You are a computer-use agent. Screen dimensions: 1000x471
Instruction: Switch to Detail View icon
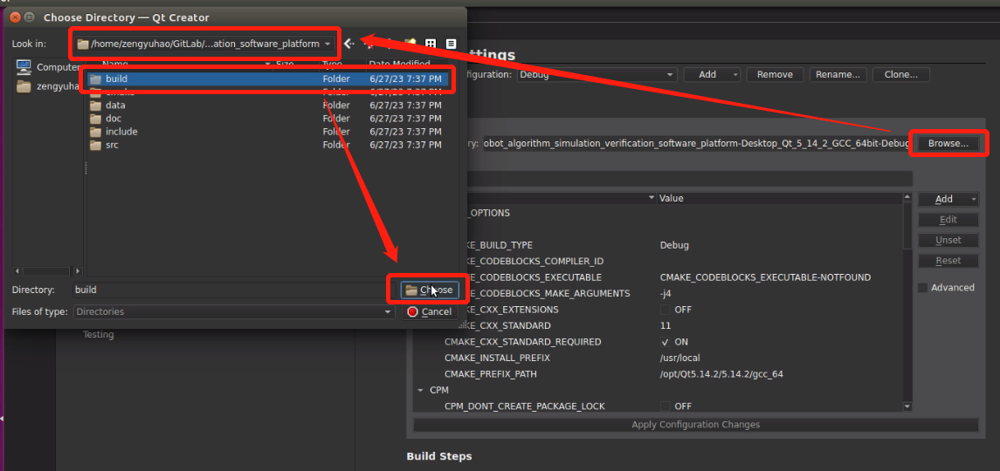451,44
